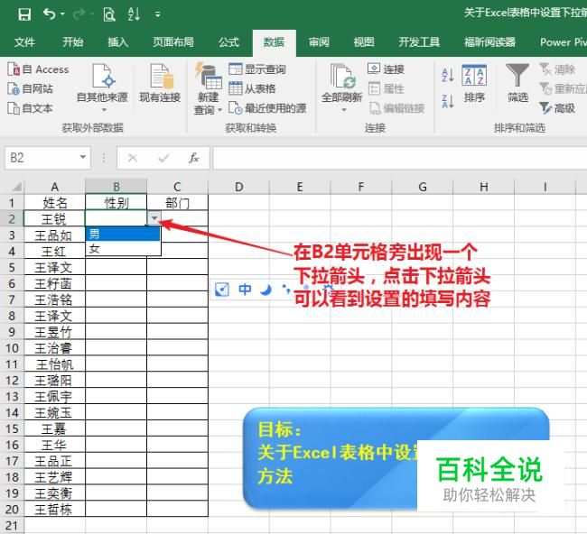The width and height of the screenshot is (587, 534).
Task: Switch to the 开发工具 ribbon tab
Action: click(x=419, y=41)
